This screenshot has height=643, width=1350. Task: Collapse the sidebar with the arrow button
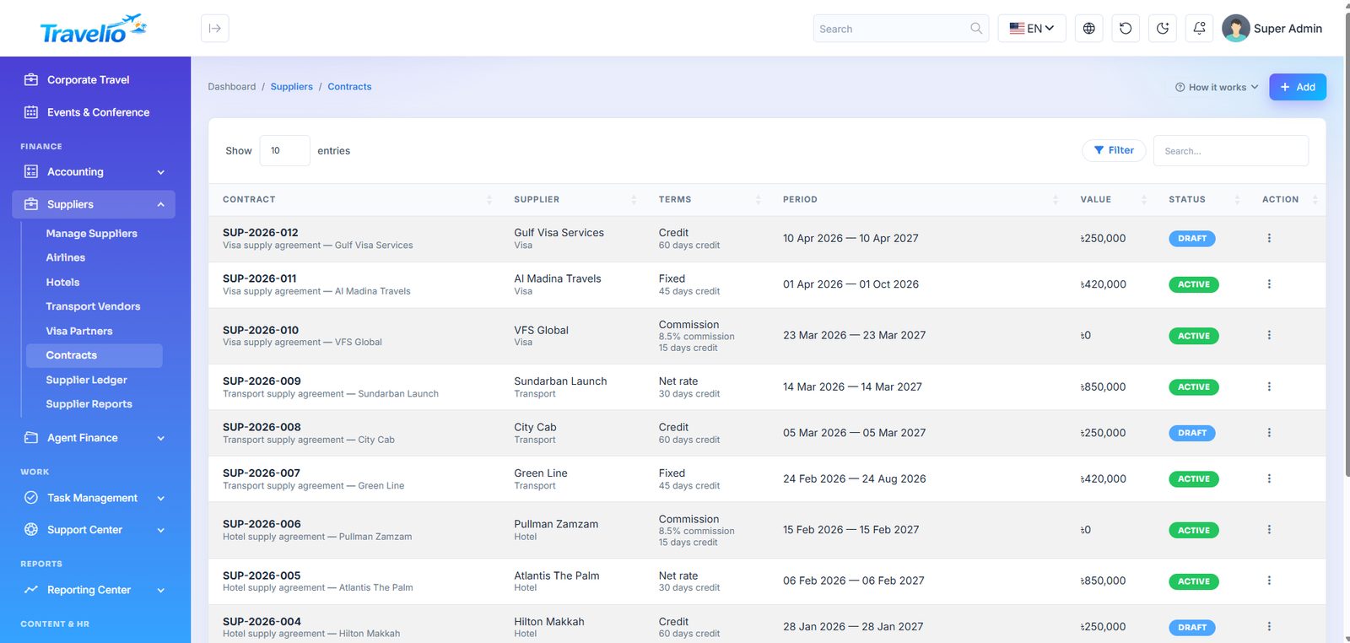pyautogui.click(x=215, y=29)
